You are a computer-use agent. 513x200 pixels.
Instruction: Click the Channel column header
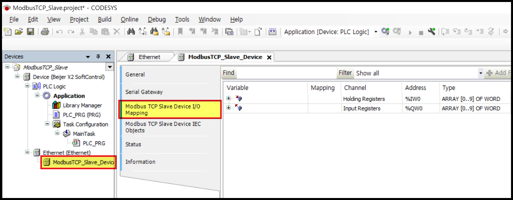(371, 88)
